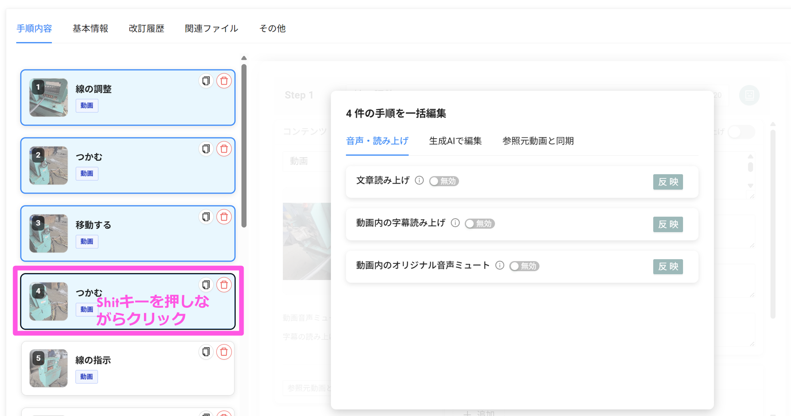Open 改訂履歴 tab
Image resolution: width=791 pixels, height=416 pixels.
(146, 28)
